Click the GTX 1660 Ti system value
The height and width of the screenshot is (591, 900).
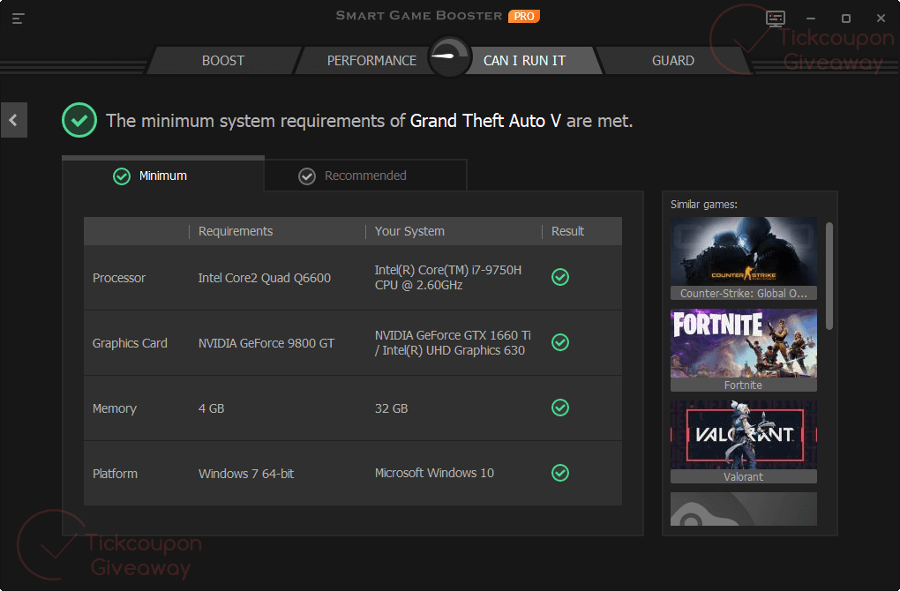pos(453,342)
